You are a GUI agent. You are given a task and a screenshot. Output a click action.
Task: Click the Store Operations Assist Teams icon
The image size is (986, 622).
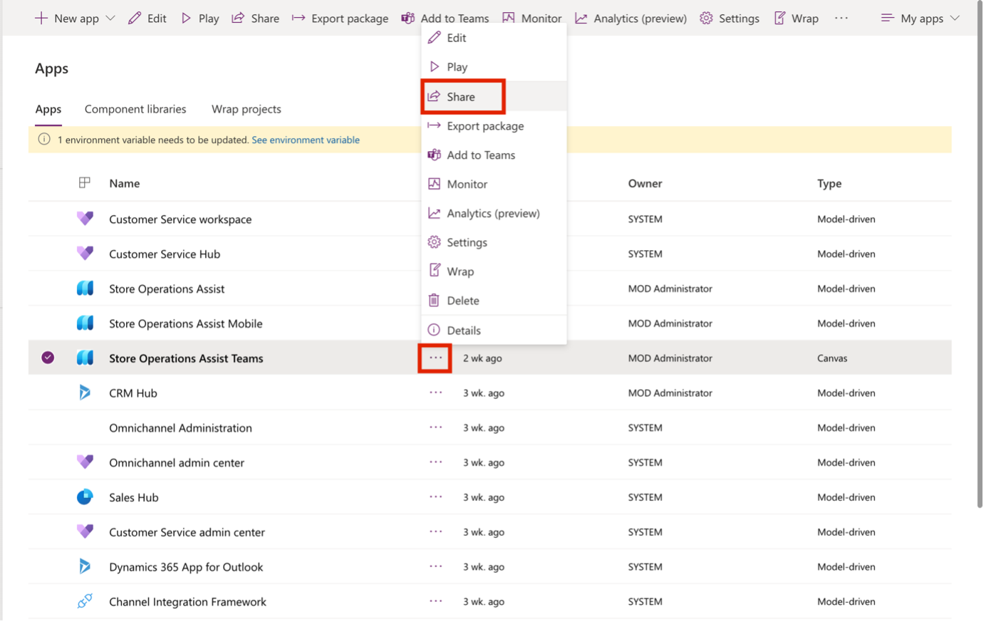85,358
